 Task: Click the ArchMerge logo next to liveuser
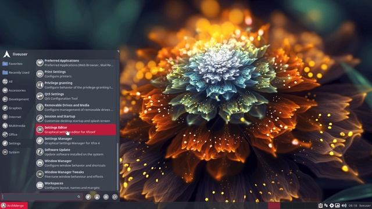pos(6,54)
